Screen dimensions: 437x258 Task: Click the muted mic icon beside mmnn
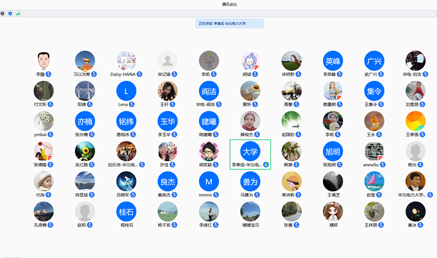[x=215, y=194]
